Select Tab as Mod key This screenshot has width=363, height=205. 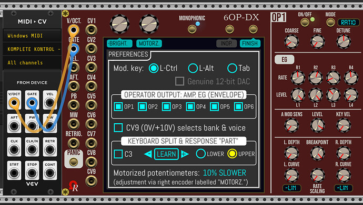tap(232, 68)
